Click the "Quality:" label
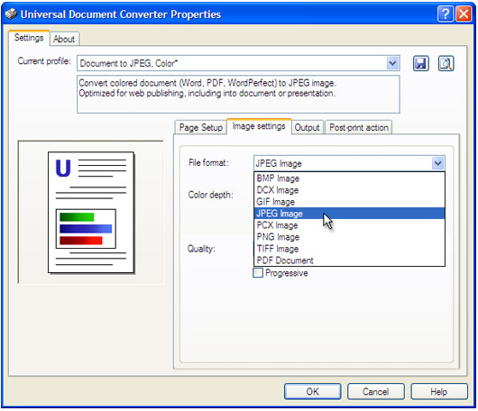The width and height of the screenshot is (478, 411). (201, 249)
